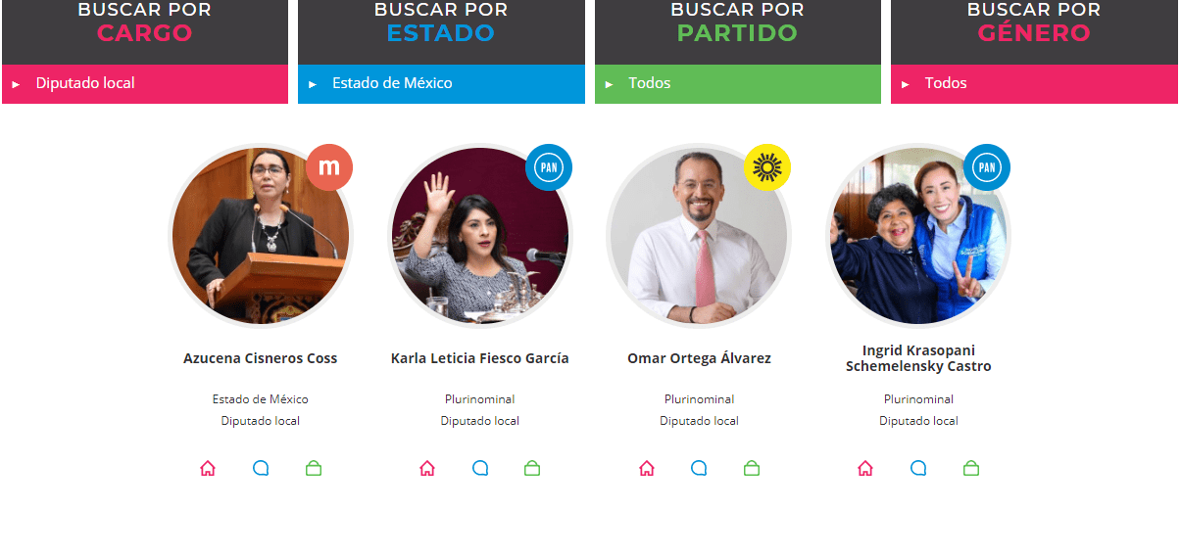Screen dimensions: 1181x557
Task: Select the Buscar por Partido header
Action: (x=738, y=23)
